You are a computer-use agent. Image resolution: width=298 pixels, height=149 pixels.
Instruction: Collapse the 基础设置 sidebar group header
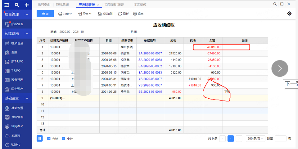pyautogui.click(x=27, y=98)
